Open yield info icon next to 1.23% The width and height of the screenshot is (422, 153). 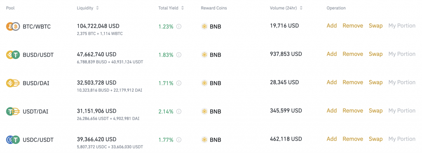[179, 27]
